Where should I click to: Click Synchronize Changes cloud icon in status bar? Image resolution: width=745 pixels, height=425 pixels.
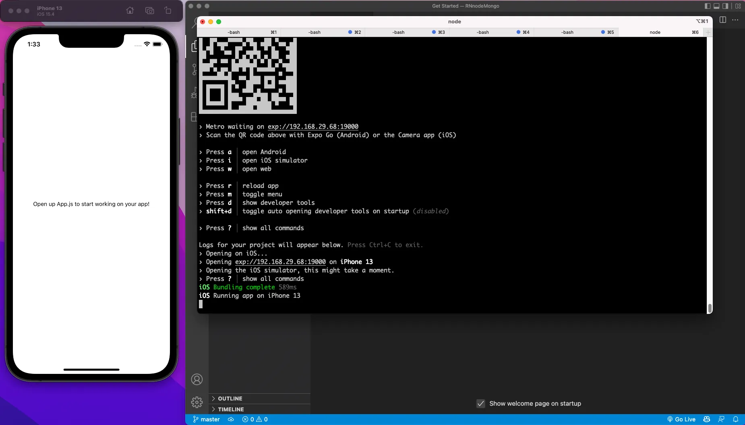tap(231, 419)
